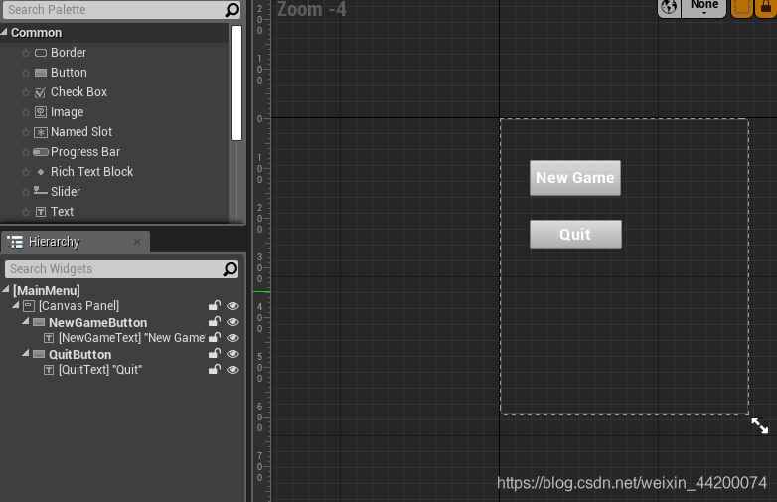Favorite the Image widget star
This screenshot has width=777, height=502.
coord(26,112)
